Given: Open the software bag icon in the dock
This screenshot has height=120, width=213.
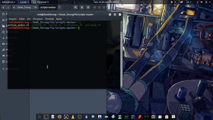Looking at the screenshot, I should click(167, 117).
